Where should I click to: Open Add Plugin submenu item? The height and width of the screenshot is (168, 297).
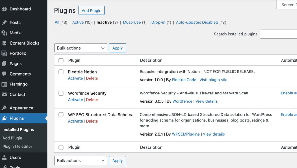(12, 138)
